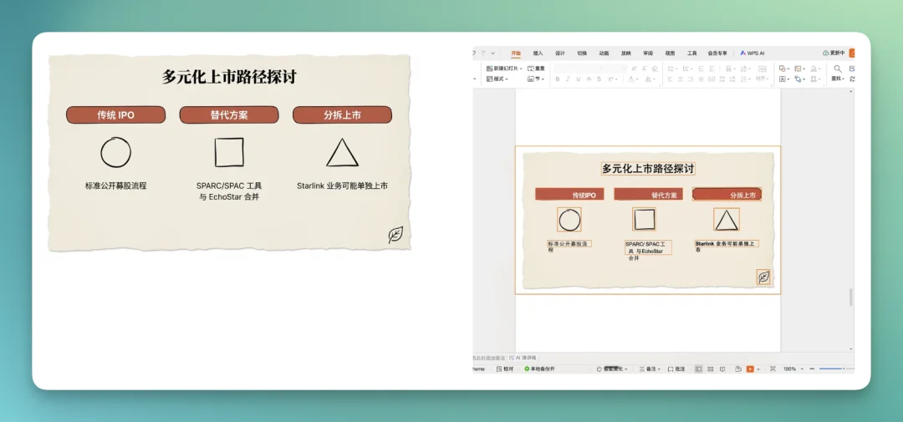Switch to the 切换 (Transitions) tab
Viewport: 903px width, 422px height.
(582, 53)
